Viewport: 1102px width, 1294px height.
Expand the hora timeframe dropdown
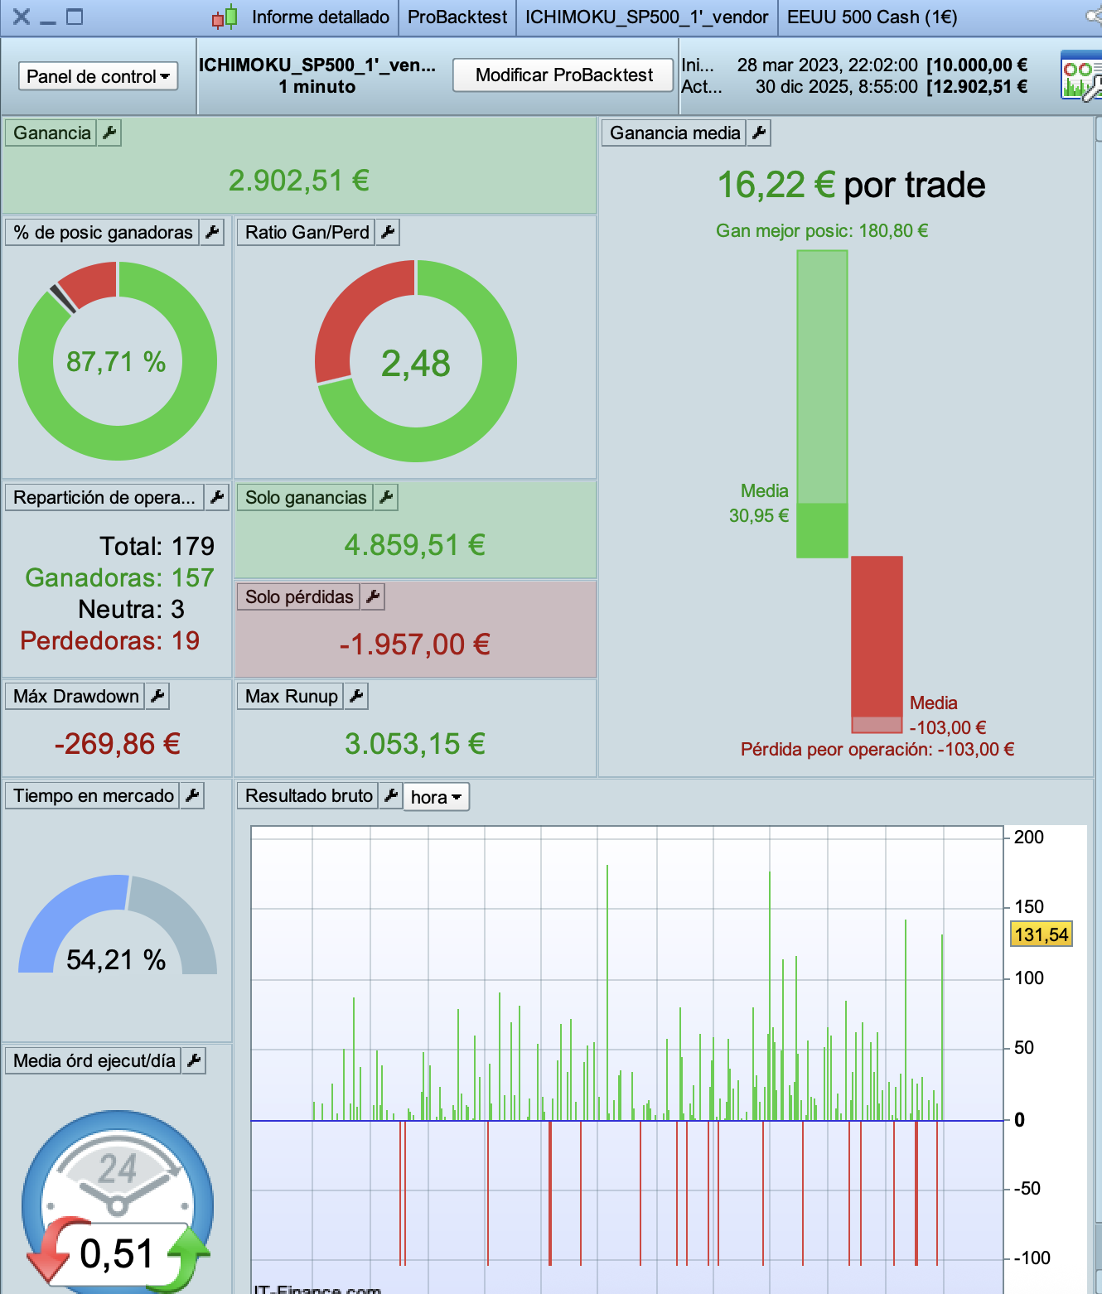(436, 797)
